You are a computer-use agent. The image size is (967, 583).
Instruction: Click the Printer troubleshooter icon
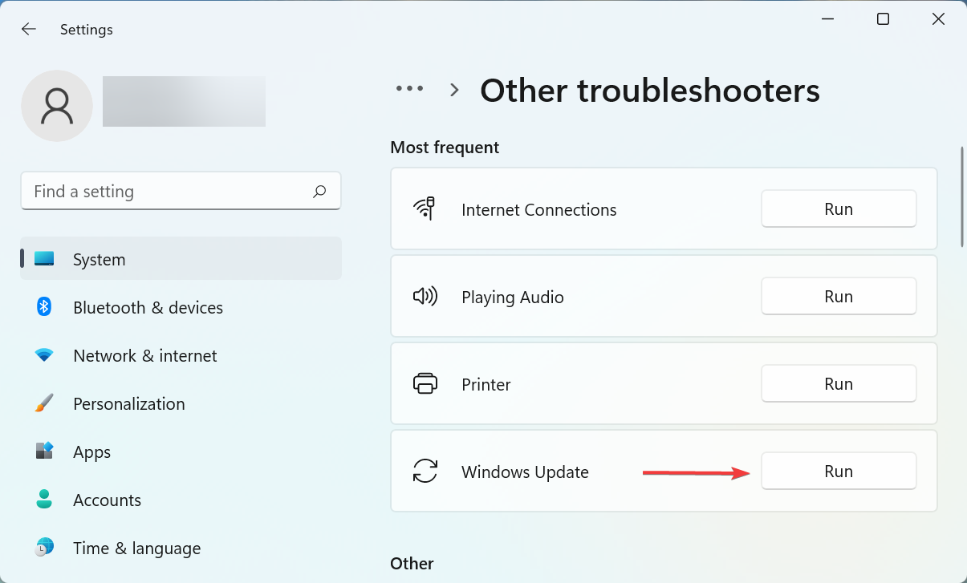pyautogui.click(x=426, y=383)
